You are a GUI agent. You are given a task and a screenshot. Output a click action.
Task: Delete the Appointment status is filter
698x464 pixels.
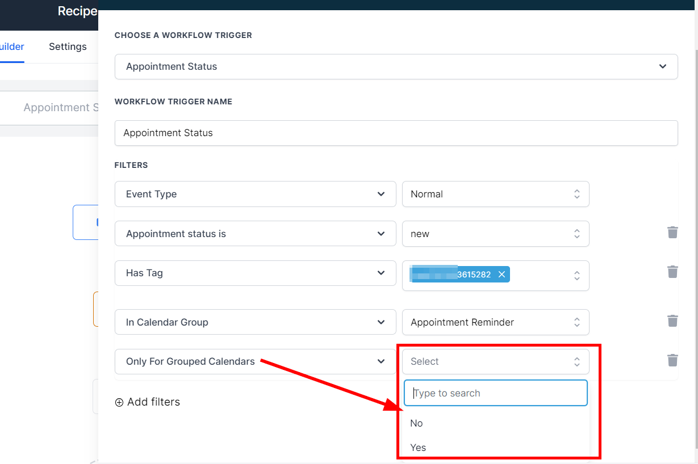point(672,233)
